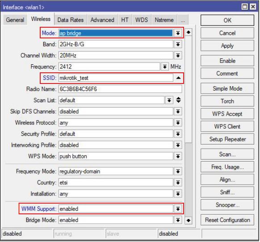Click the Scan List up-down stepper arrows
Viewport: 260px width, 242px height.
(178, 100)
